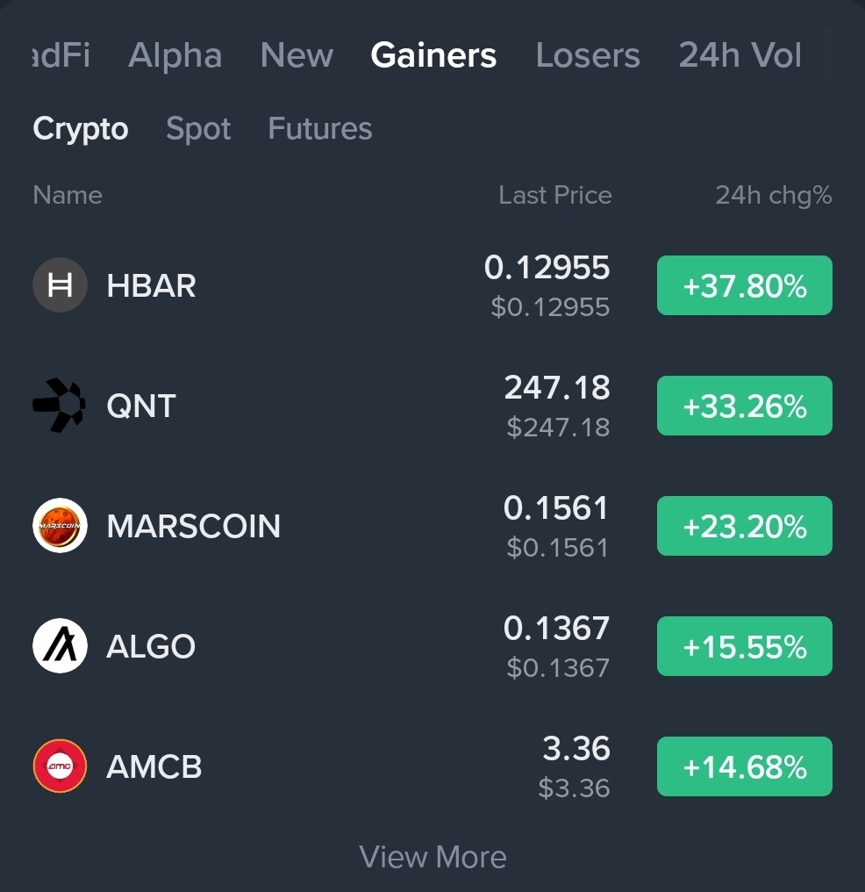Sort by the Last Price column header
865x892 pixels.
[x=555, y=195]
